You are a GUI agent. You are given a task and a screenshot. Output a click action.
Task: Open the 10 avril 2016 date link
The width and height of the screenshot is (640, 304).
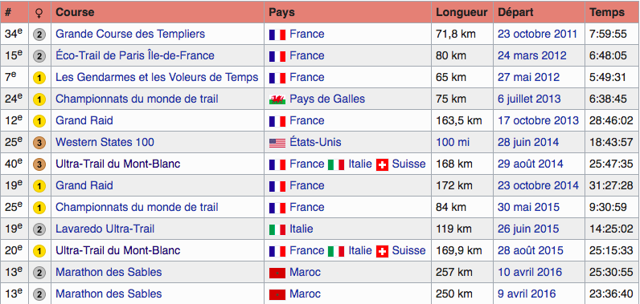coord(530,272)
